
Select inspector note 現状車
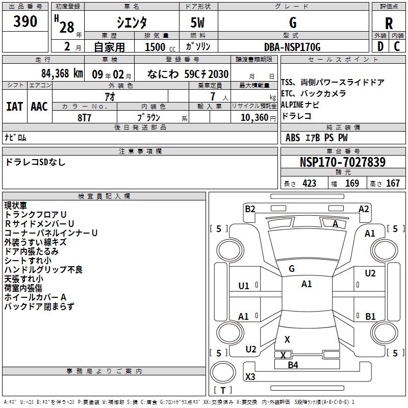coord(16,206)
